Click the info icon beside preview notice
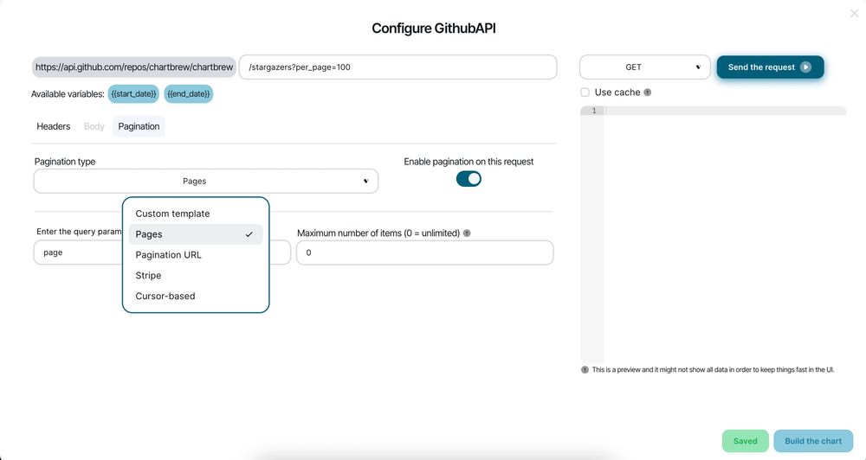 pyautogui.click(x=585, y=369)
